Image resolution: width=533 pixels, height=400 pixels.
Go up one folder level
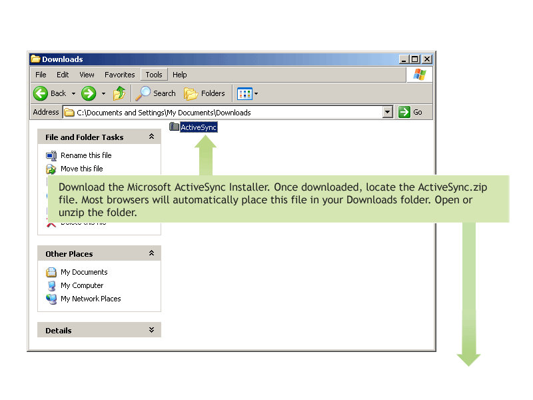[119, 93]
